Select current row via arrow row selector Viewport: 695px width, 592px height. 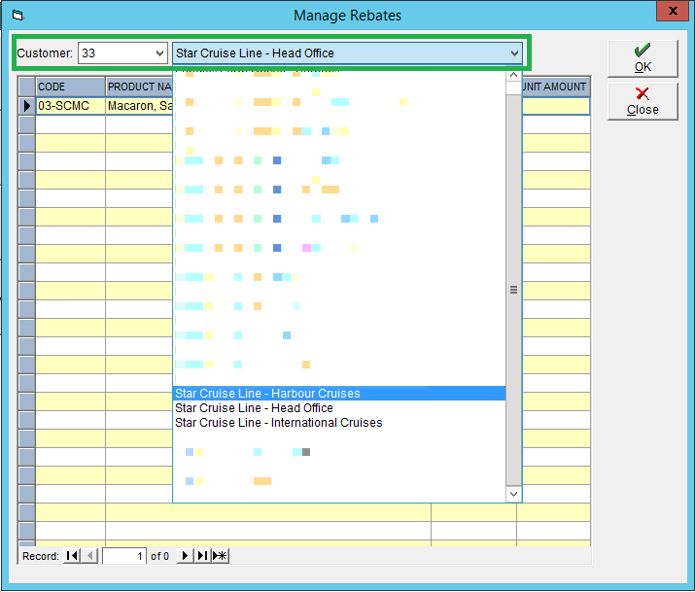click(x=26, y=106)
